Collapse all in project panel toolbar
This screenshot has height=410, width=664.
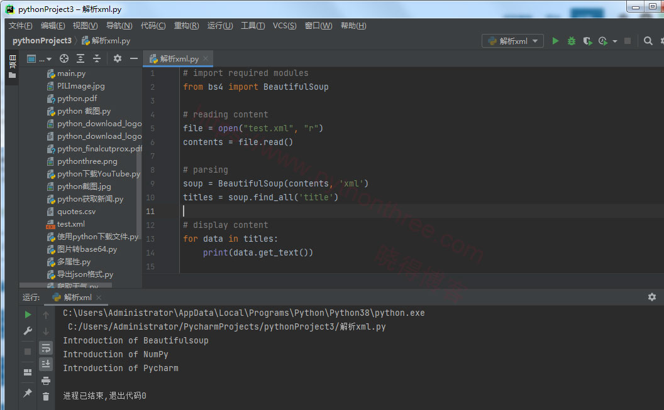point(97,59)
